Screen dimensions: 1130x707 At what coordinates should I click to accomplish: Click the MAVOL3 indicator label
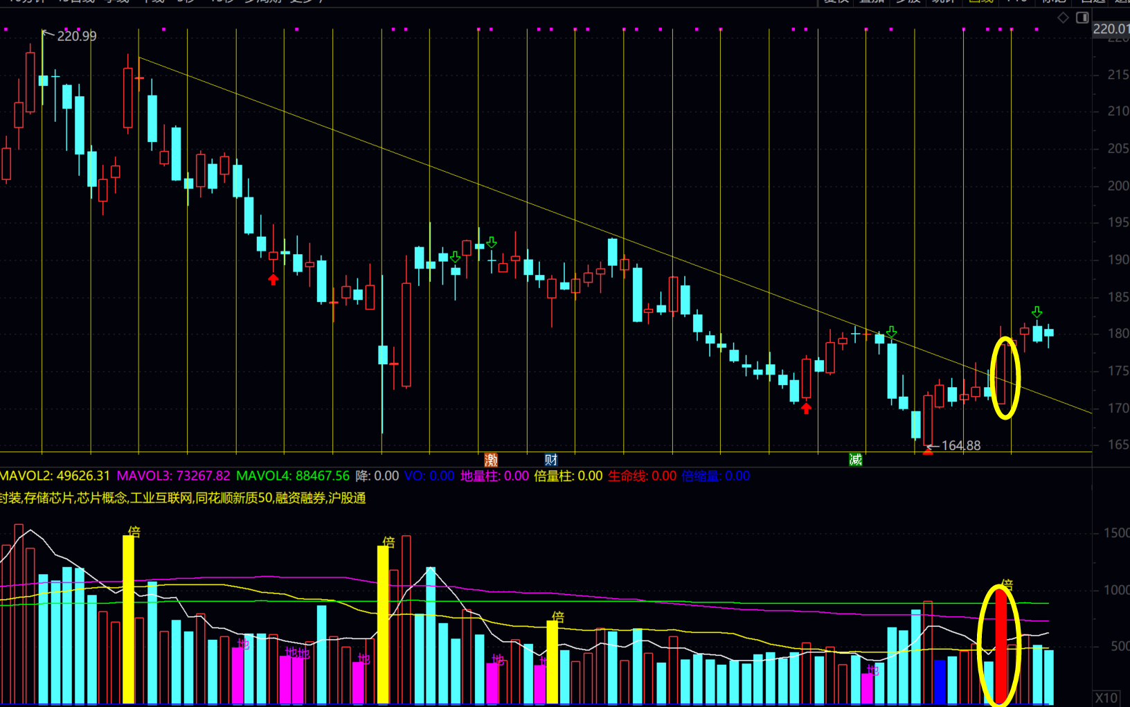pos(172,476)
